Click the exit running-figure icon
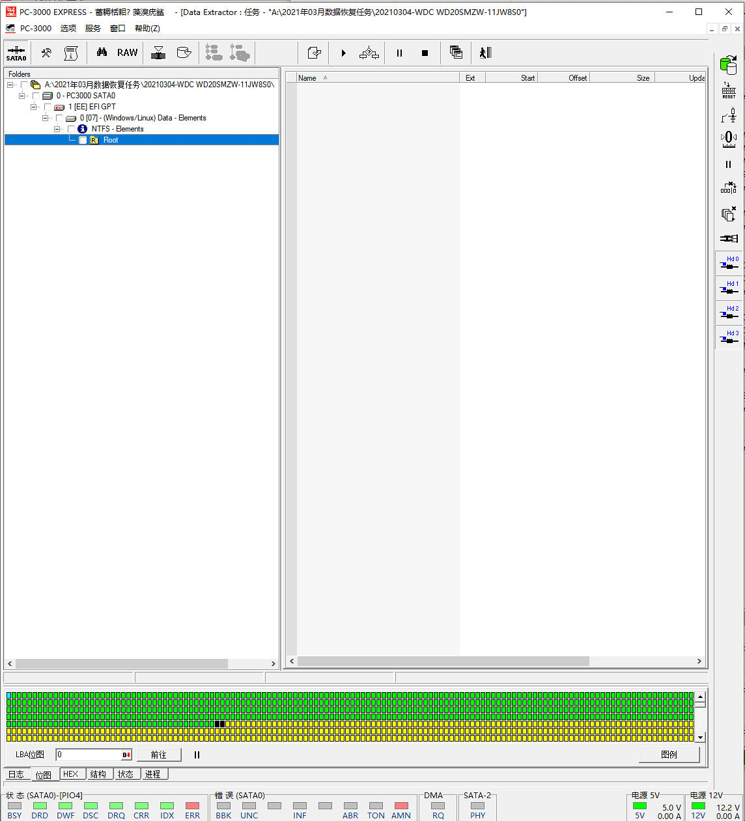 pyautogui.click(x=485, y=53)
